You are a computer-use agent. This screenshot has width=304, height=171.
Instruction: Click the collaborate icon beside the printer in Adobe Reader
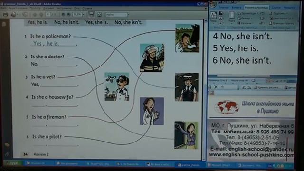click(14, 15)
